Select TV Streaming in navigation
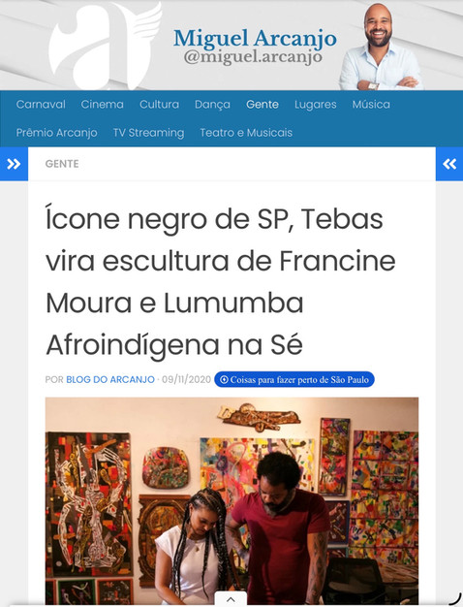 click(x=148, y=133)
